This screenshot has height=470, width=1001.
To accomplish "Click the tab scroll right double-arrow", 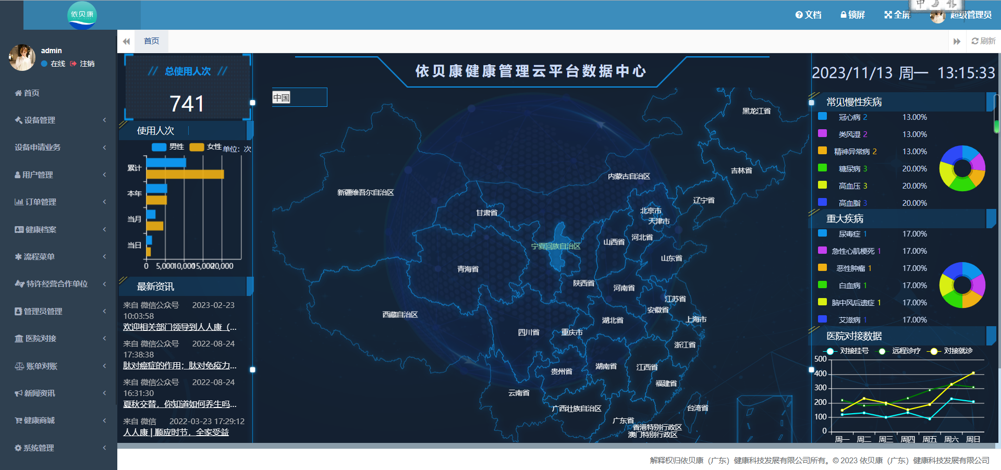I will point(957,41).
